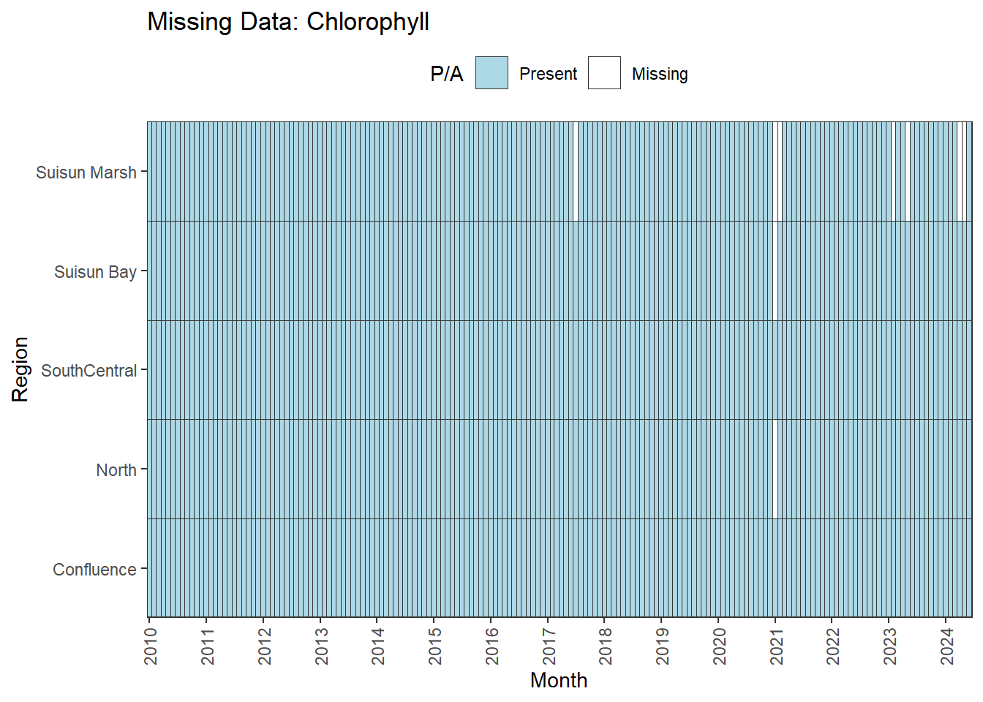Click the SouthCentral region label
This screenshot has width=983, height=702.
pos(88,371)
